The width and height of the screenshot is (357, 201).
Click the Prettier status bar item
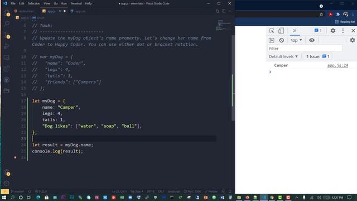tap(211, 191)
